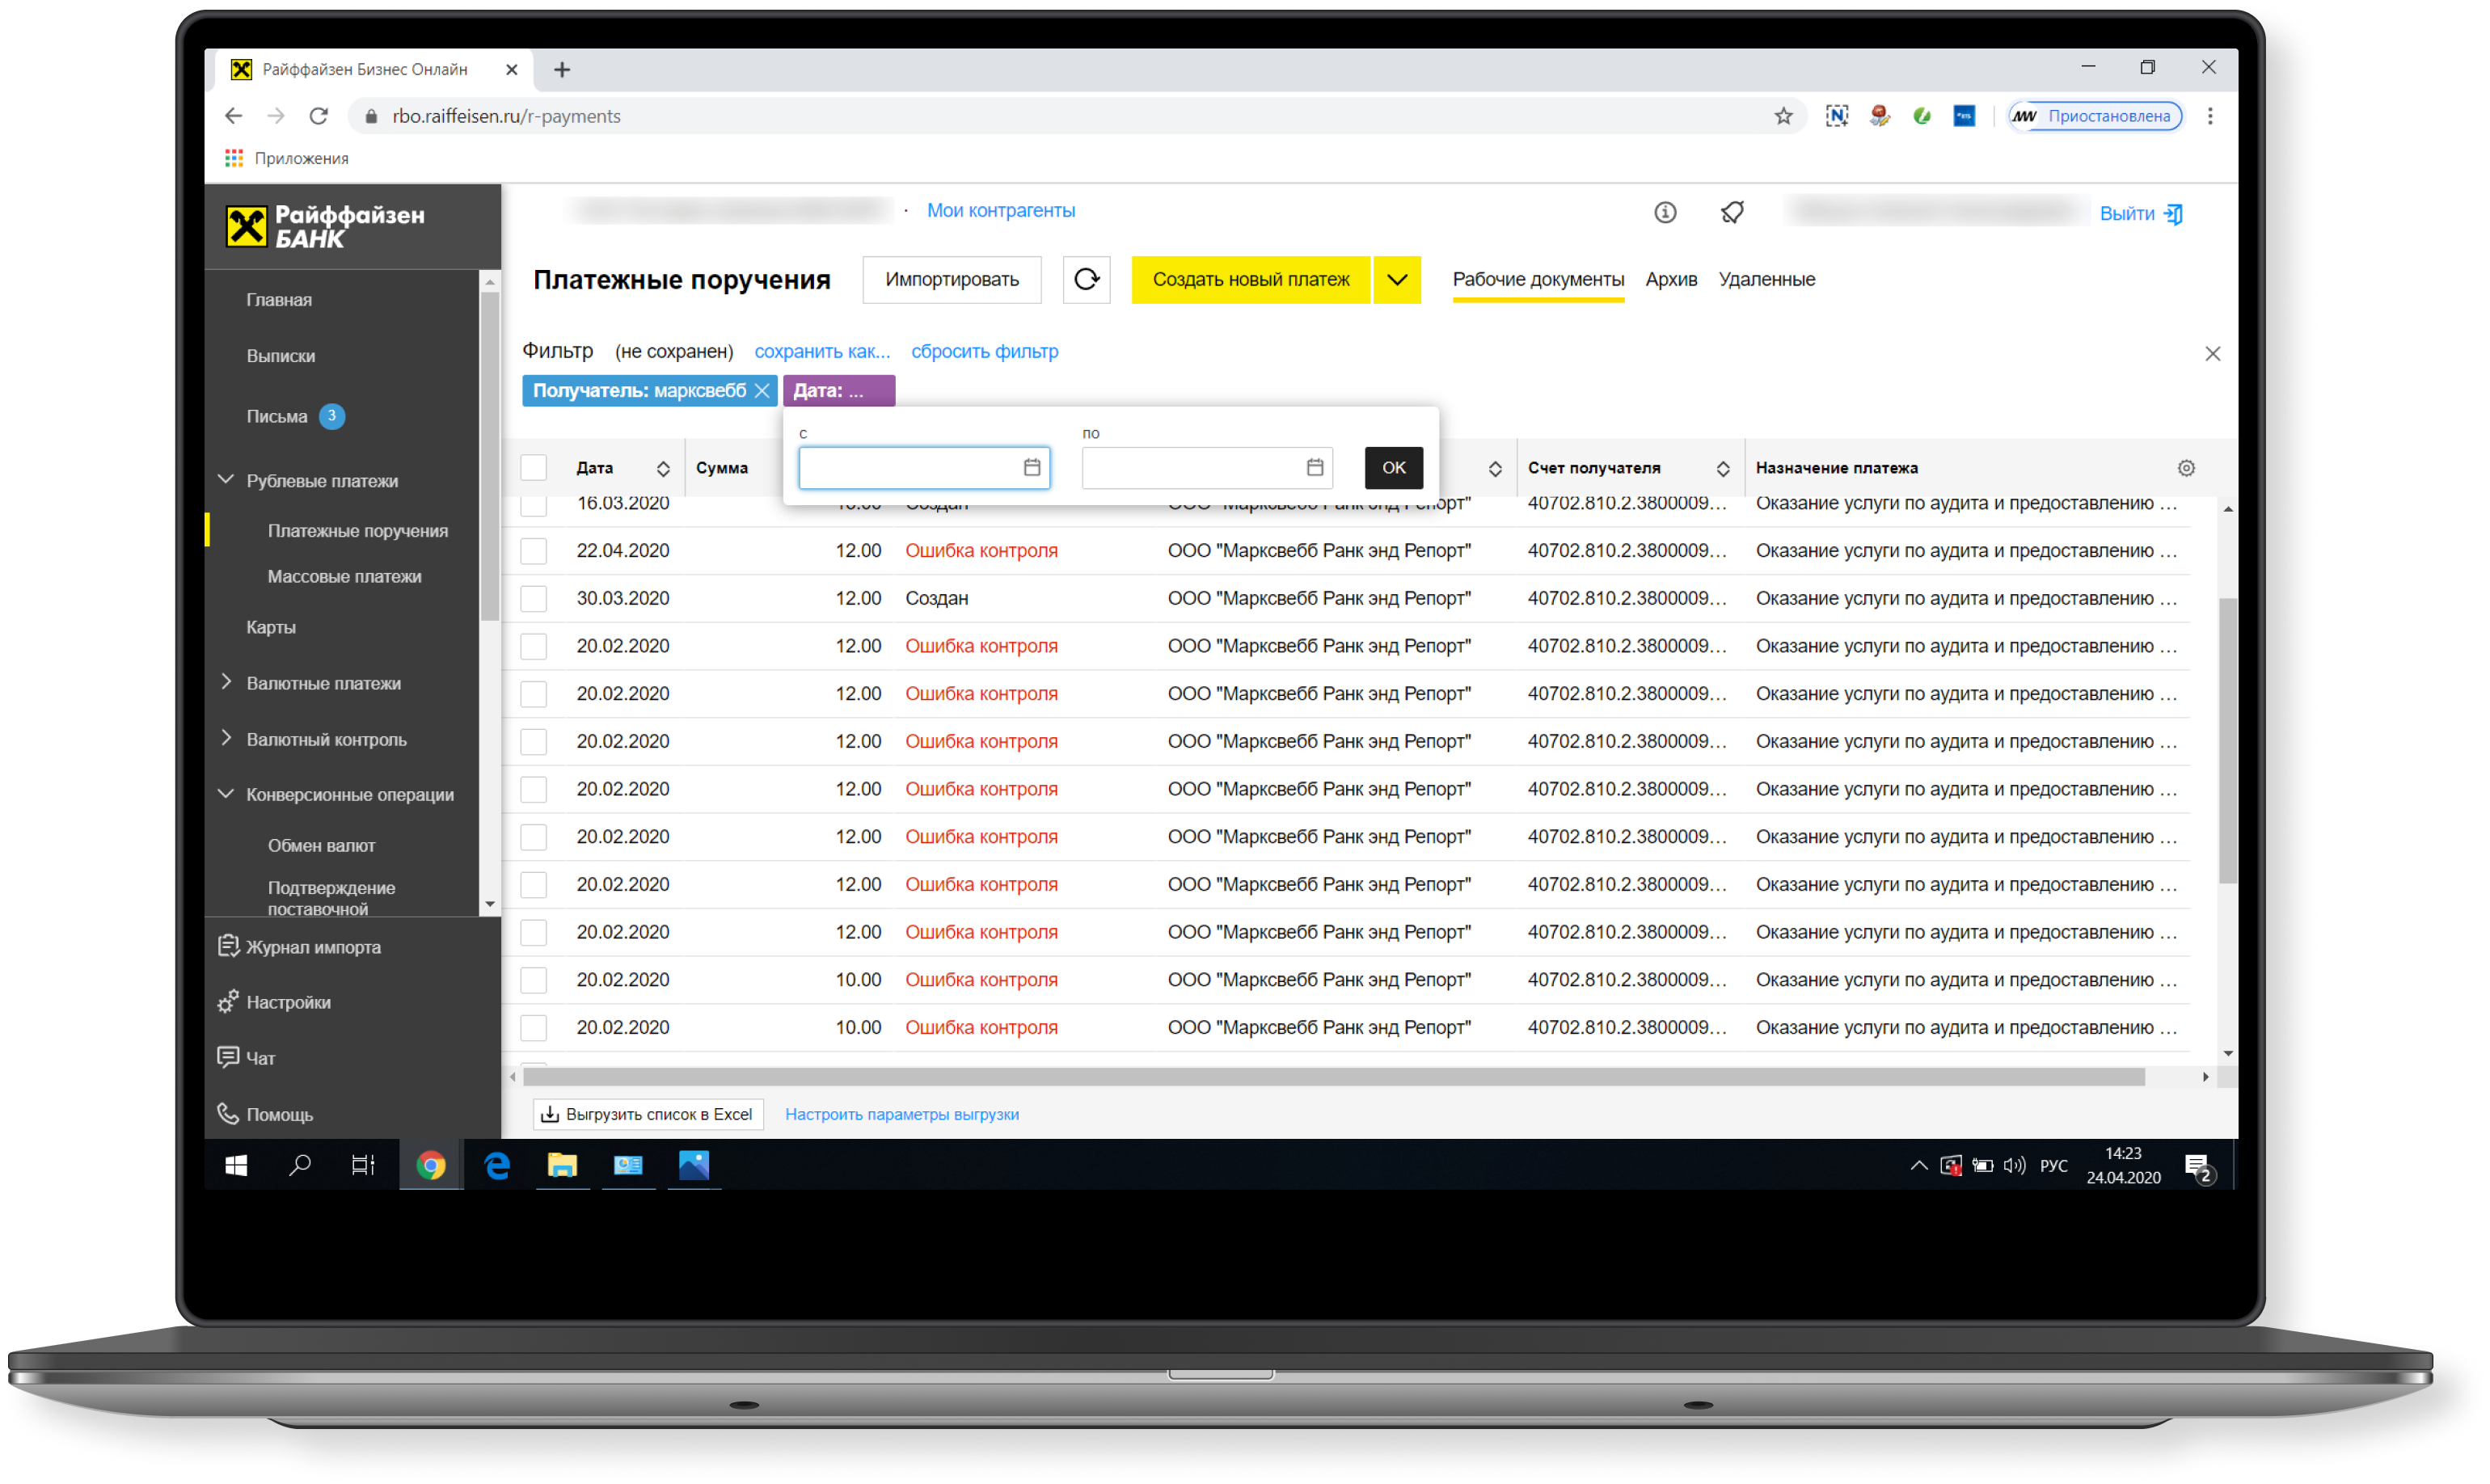The image size is (2490, 1484).
Task: Collapse the Конверсионные операции section
Action: [226, 794]
